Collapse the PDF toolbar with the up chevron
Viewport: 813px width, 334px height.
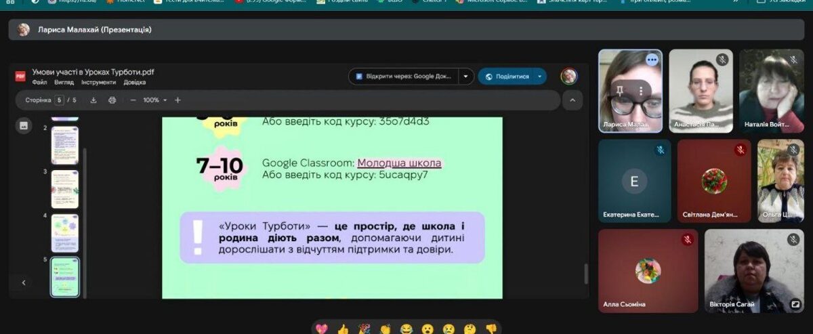(x=572, y=100)
